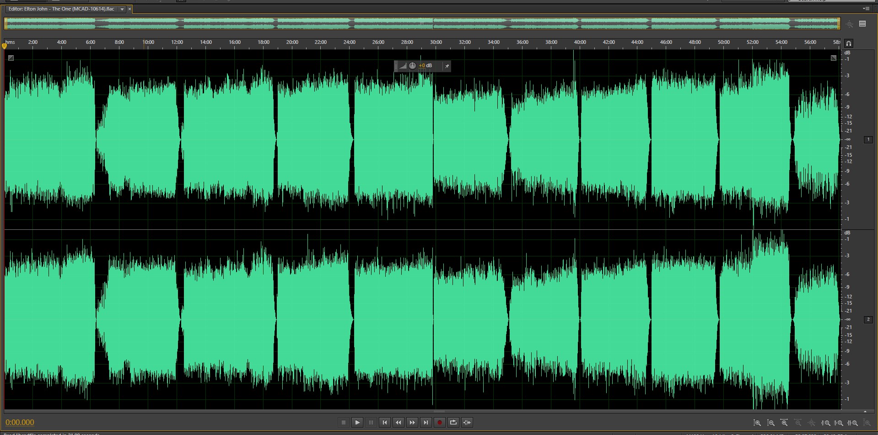Close the Elton John editor tab
This screenshot has width=878, height=435.
coord(129,9)
